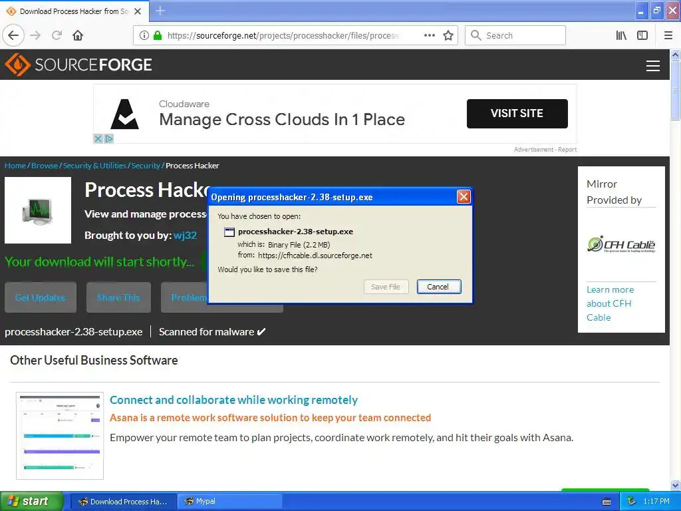Open the AdChoices triangle icon
Screen dimensions: 681x511
[108, 138]
